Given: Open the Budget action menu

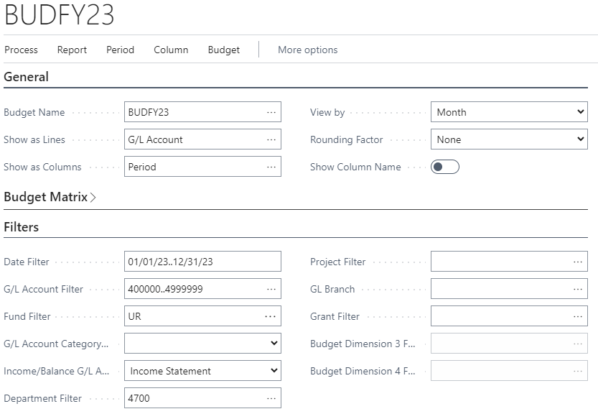Looking at the screenshot, I should click(x=224, y=50).
